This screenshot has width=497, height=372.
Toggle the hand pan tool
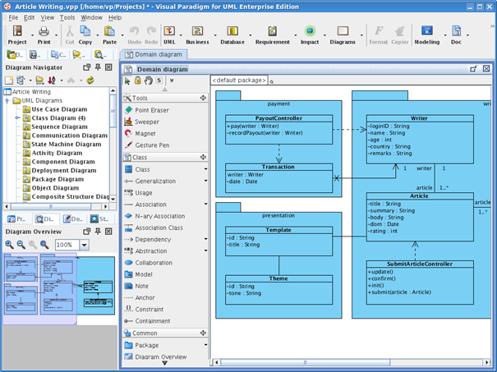tap(149, 80)
